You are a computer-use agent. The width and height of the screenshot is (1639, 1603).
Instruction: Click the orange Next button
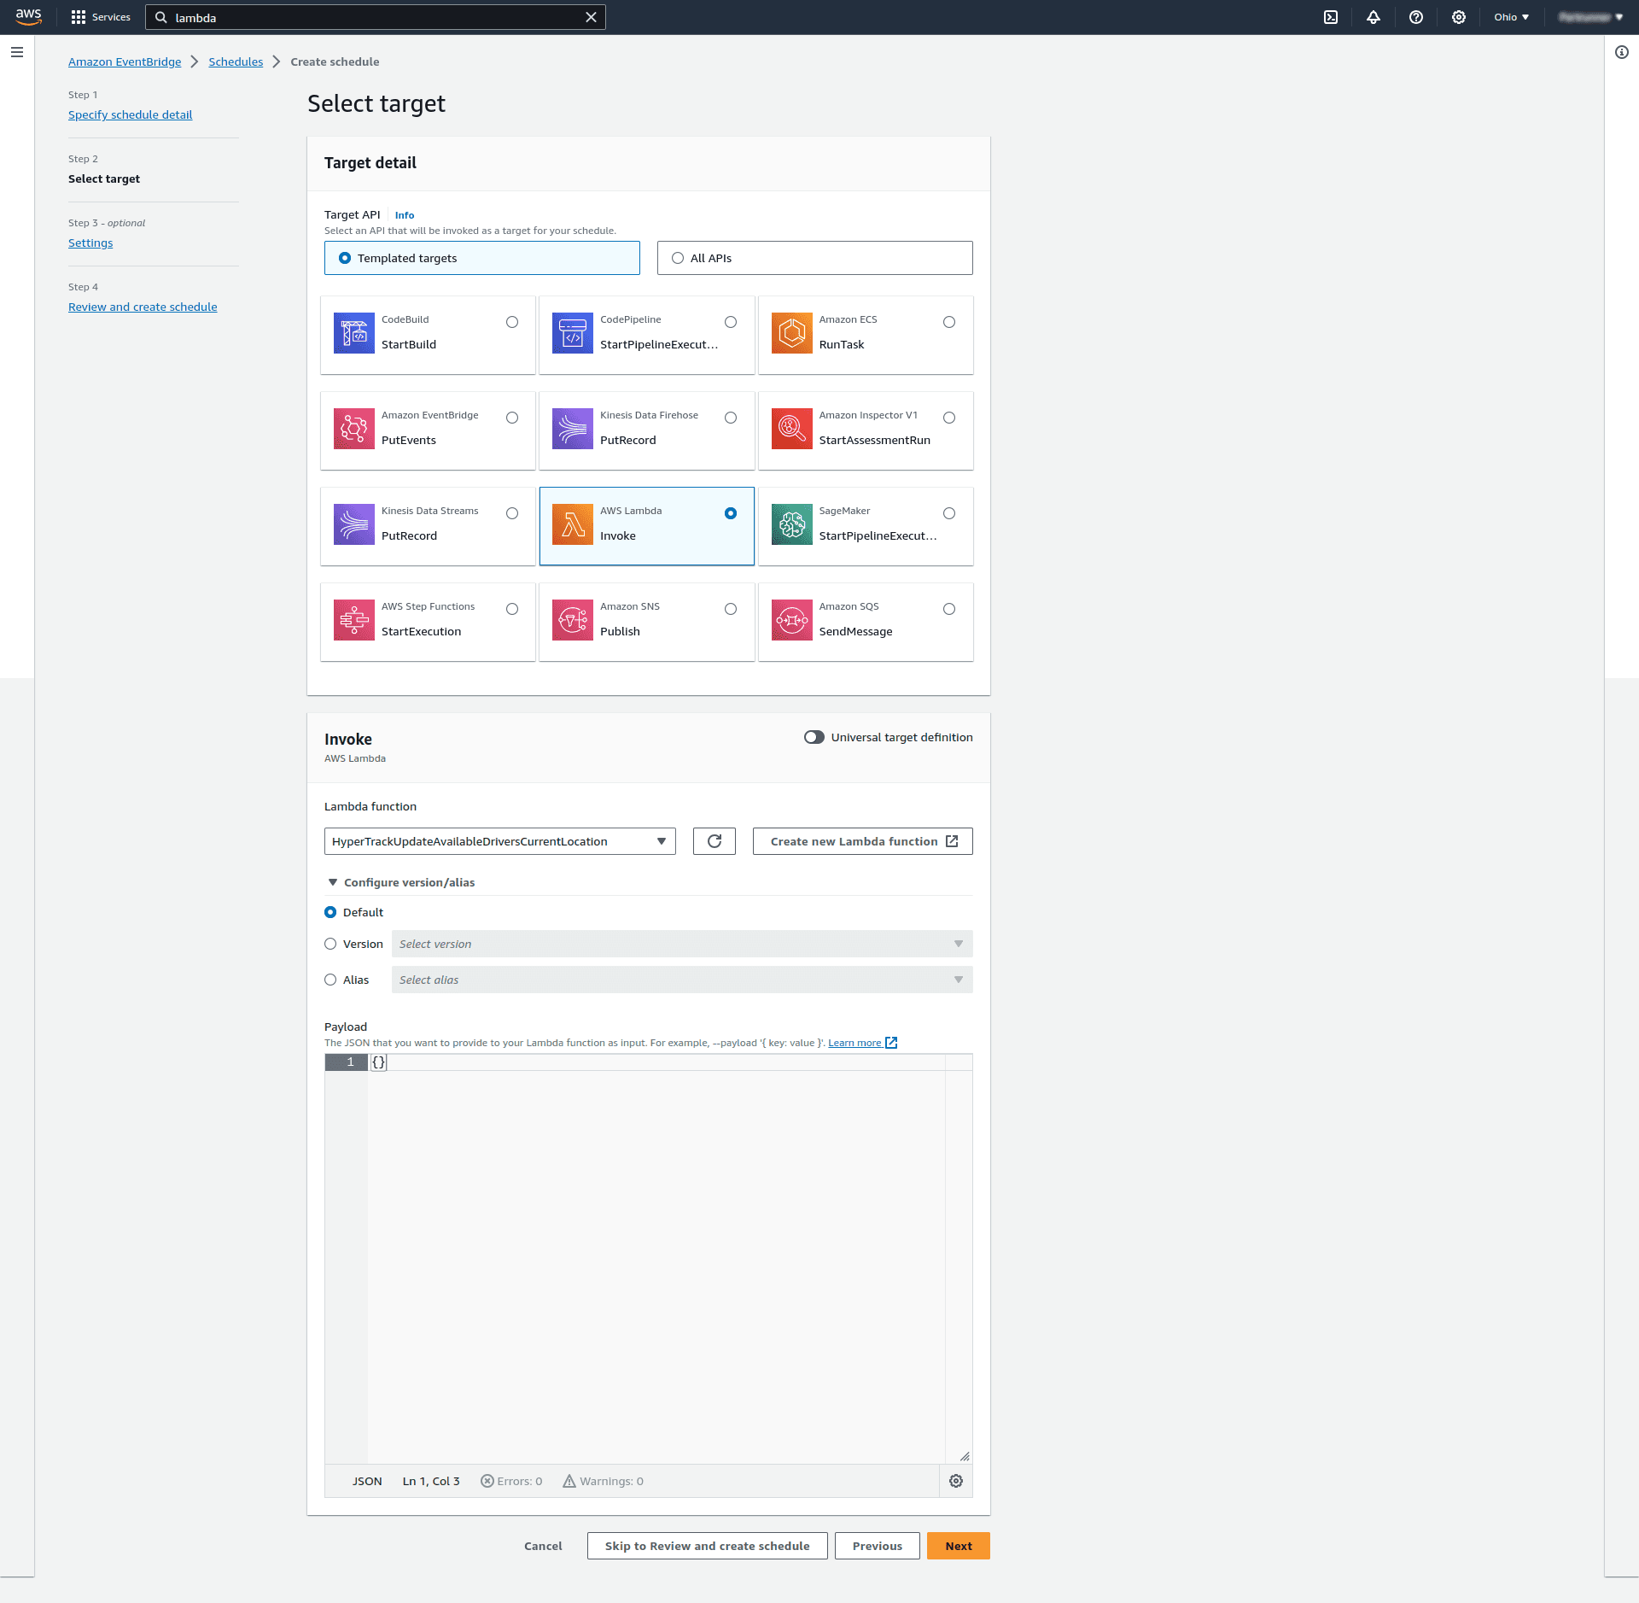958,1546
